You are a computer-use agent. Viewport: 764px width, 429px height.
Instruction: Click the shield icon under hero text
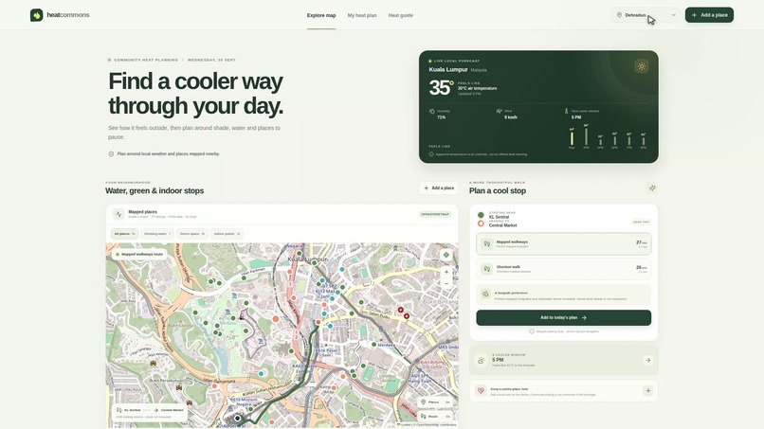click(111, 153)
